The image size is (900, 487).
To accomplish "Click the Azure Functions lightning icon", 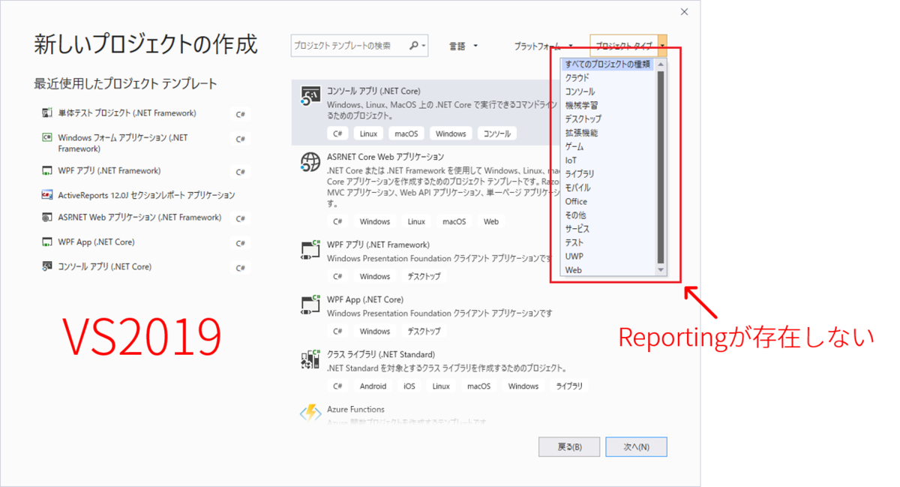I will tap(310, 413).
